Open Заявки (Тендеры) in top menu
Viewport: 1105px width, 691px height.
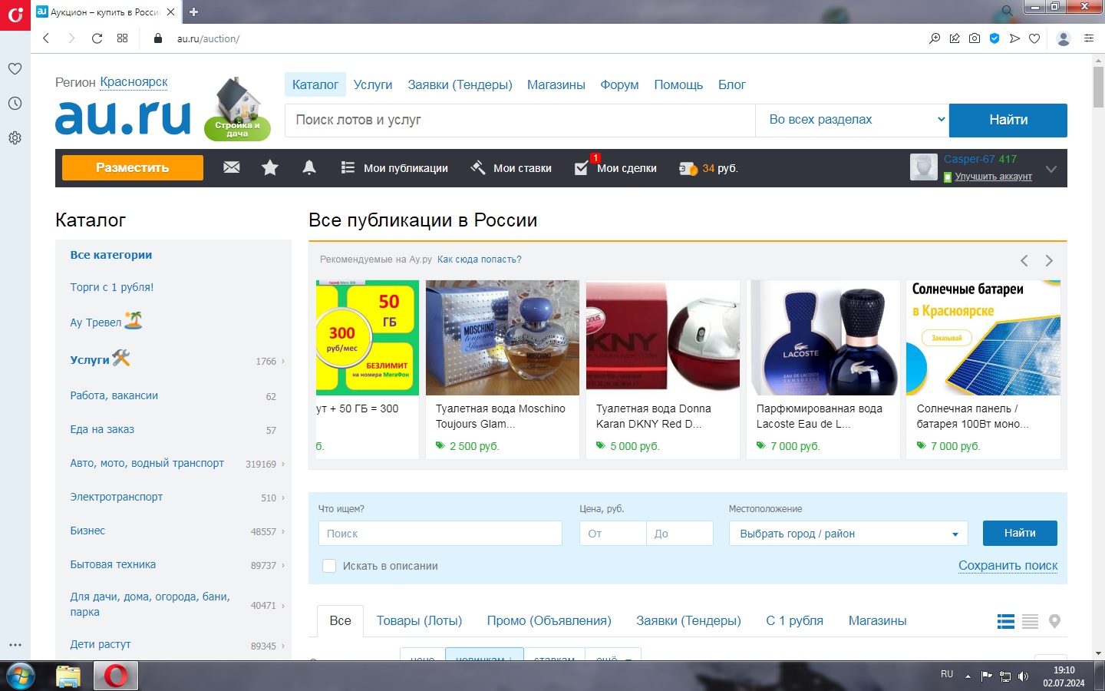(x=460, y=84)
